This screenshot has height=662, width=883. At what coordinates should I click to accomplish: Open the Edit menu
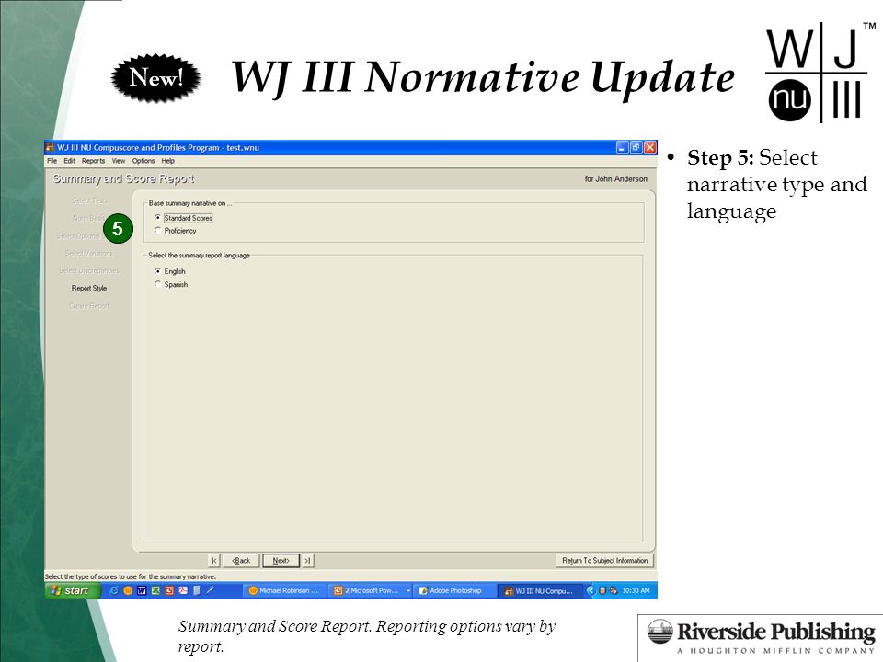tap(69, 161)
